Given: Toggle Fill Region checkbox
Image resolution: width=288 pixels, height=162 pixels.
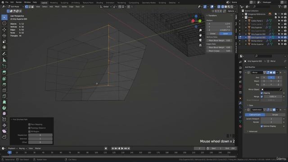Looking at the screenshot, I should pos(29,131).
